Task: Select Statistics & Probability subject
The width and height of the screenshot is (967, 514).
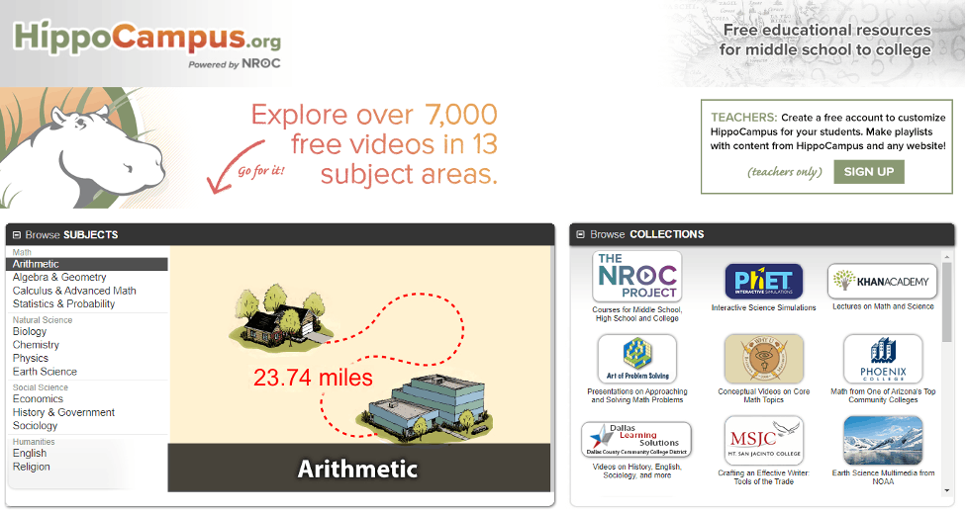Action: tap(63, 304)
